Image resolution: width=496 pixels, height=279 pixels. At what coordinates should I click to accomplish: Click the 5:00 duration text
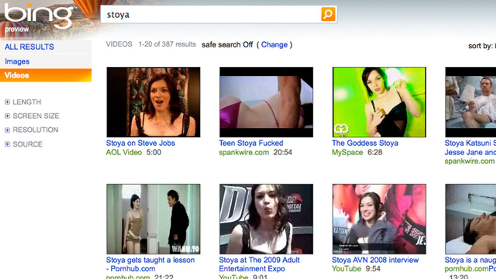[x=154, y=152]
